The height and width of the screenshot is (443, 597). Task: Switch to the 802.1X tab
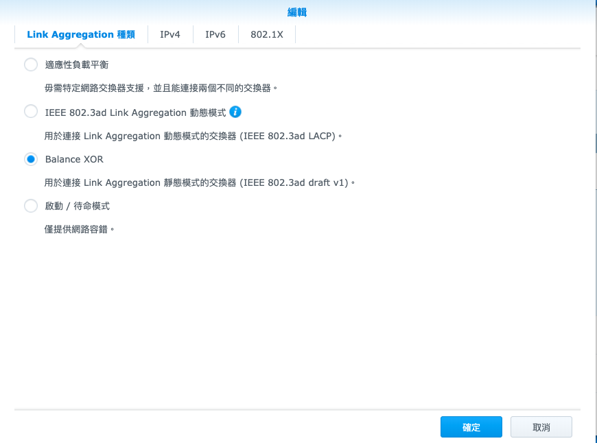click(x=267, y=35)
